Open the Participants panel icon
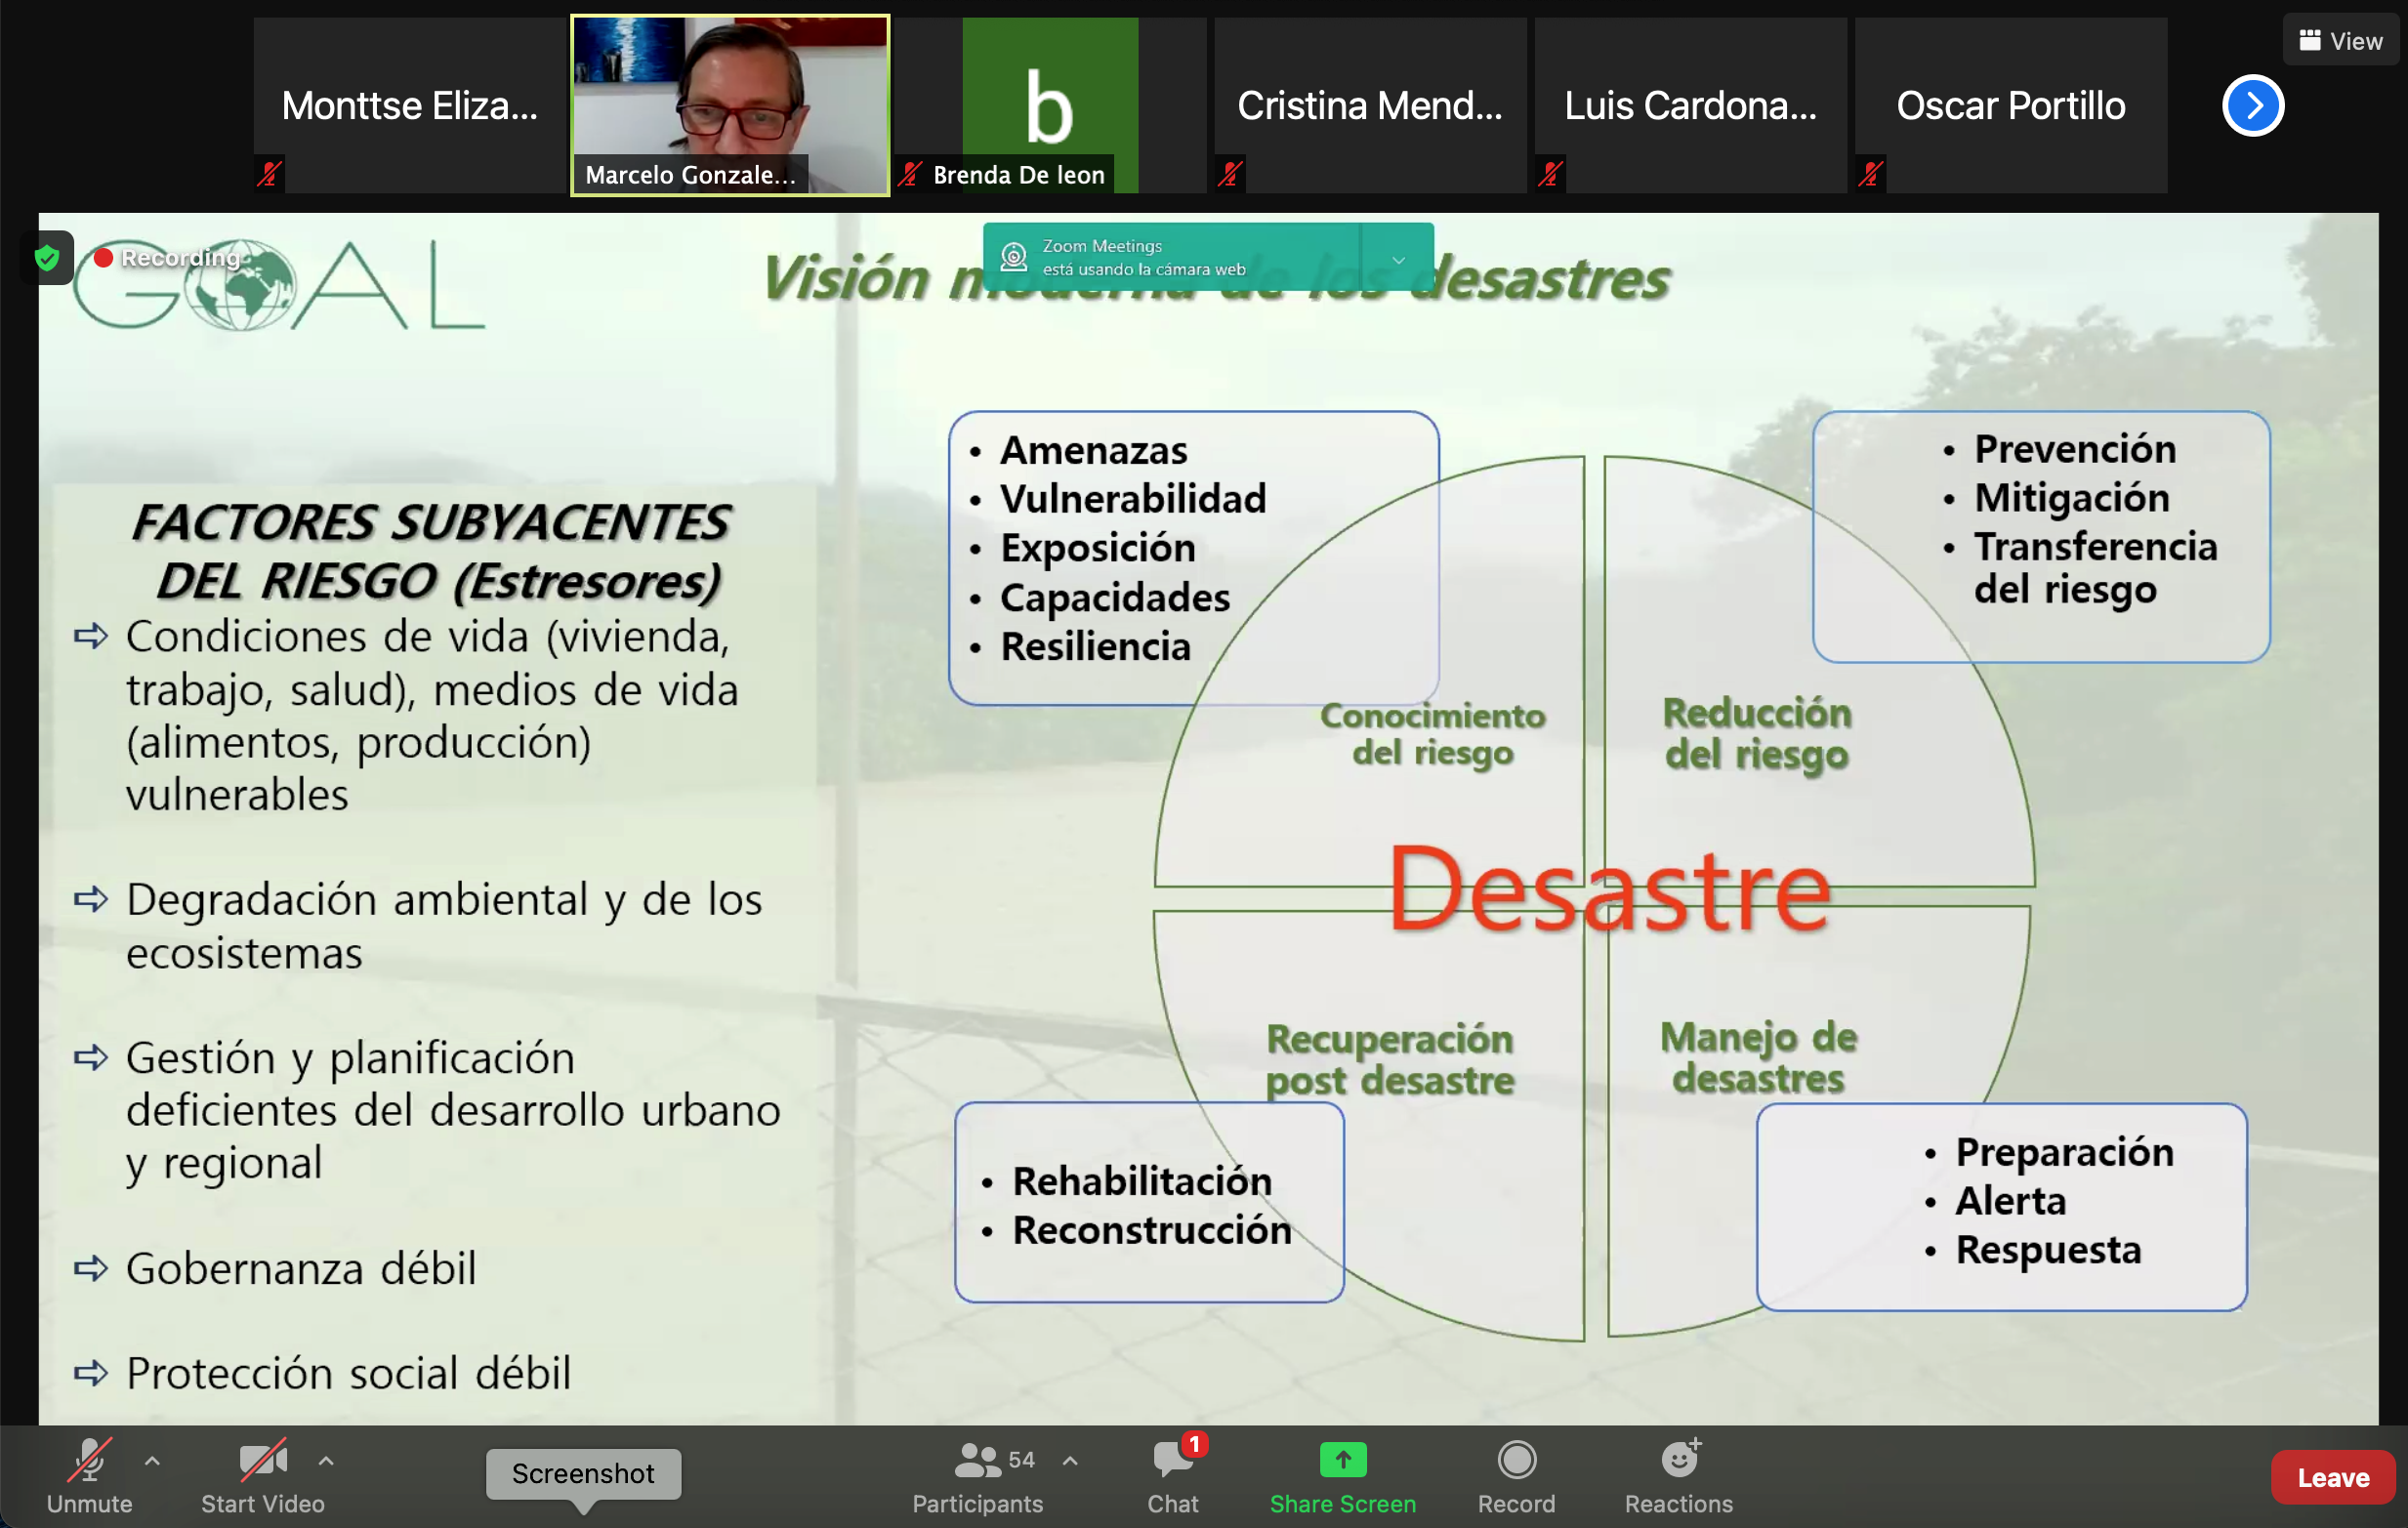Screen dimensions: 2408x1528 977,1461
